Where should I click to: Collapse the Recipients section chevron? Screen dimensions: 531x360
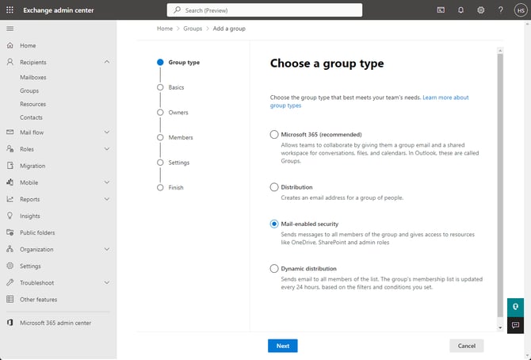(107, 62)
